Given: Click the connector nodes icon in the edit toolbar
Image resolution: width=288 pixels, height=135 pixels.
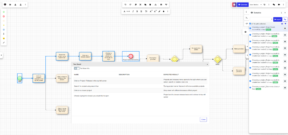Looking at the screenshot, I should 166,5.
